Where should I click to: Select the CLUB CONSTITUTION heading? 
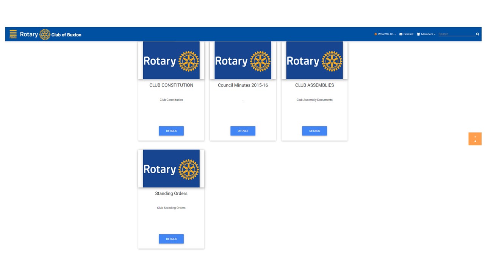pyautogui.click(x=171, y=85)
